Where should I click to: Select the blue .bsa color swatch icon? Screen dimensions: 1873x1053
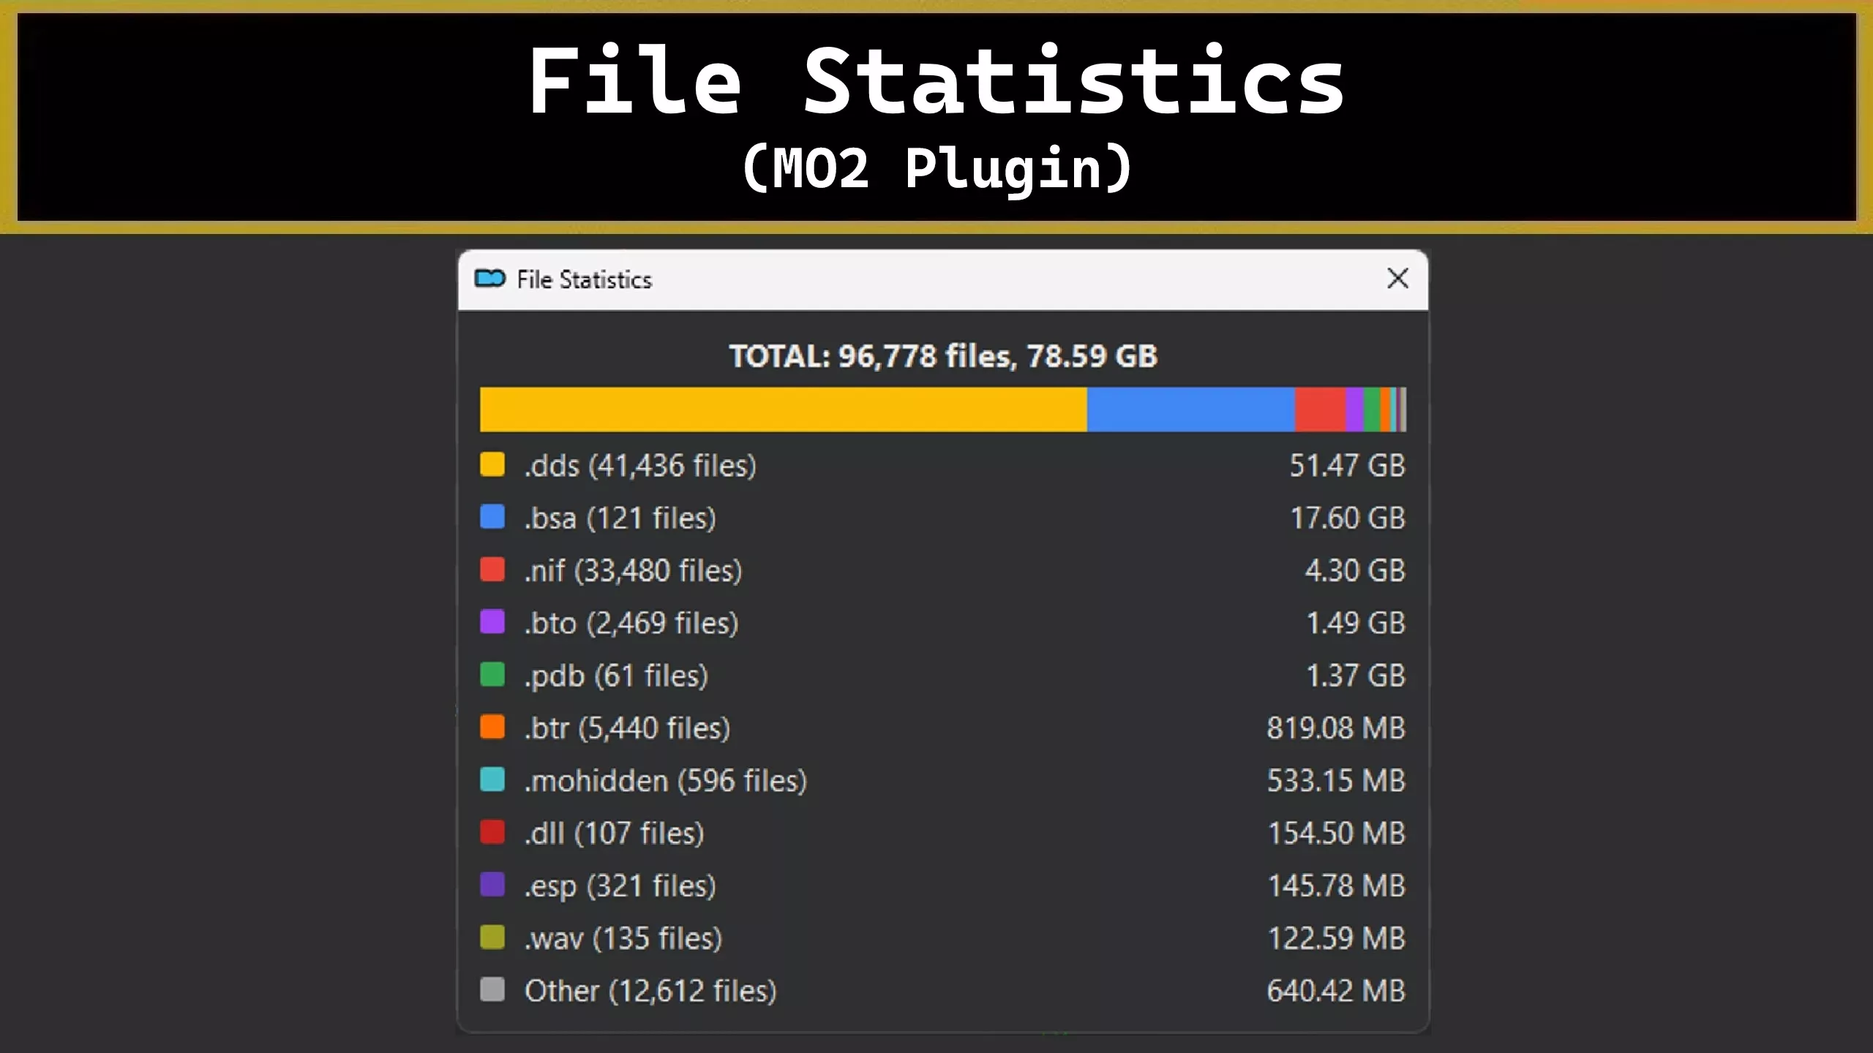(x=492, y=518)
